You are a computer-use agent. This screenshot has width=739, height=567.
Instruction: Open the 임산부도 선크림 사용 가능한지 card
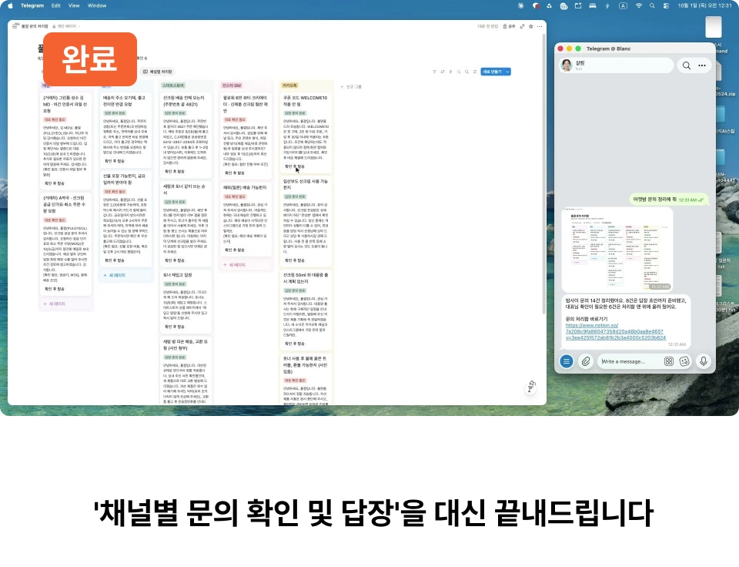306,221
